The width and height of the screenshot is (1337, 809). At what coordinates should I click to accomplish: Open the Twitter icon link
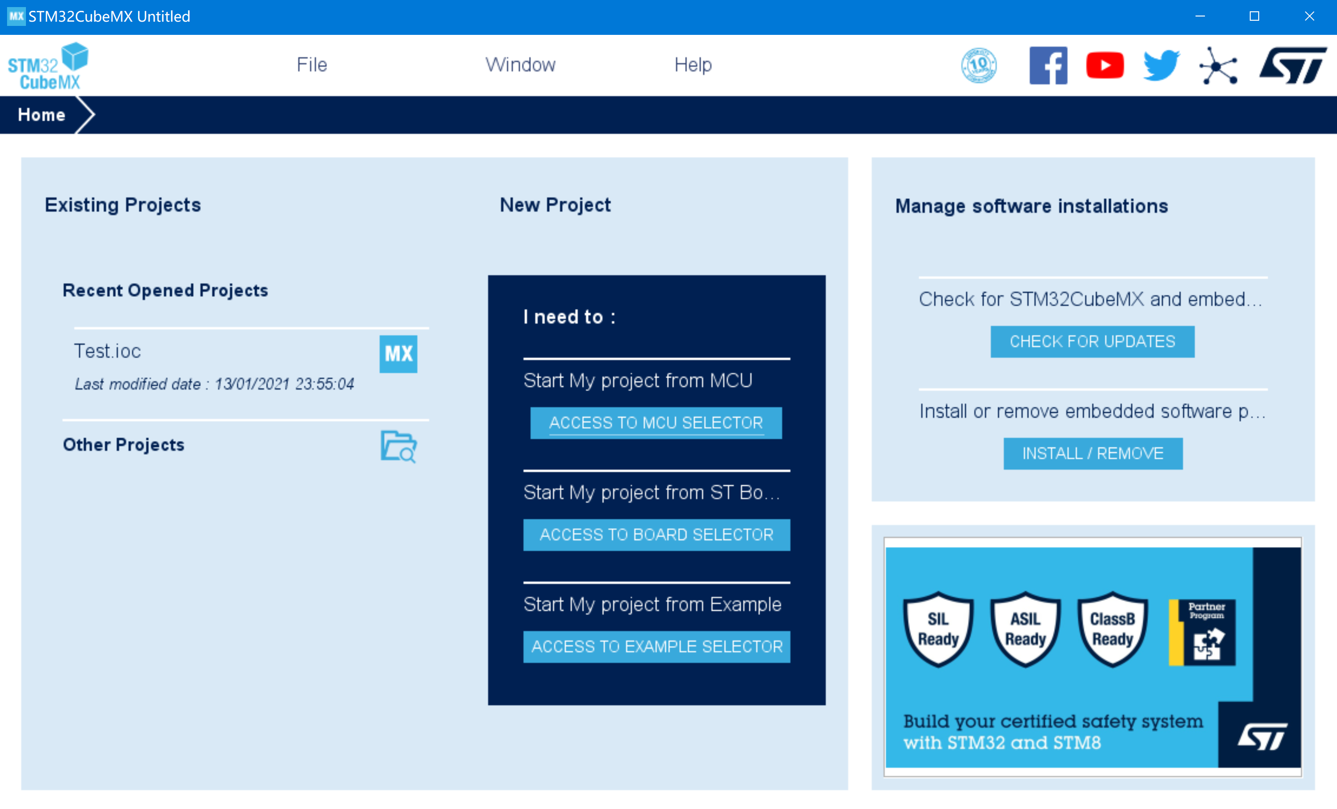(x=1161, y=65)
